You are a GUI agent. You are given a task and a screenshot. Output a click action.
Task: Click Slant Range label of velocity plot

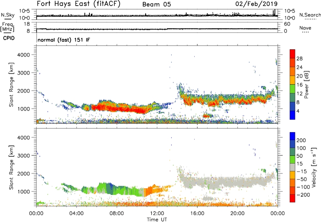click(x=11, y=168)
